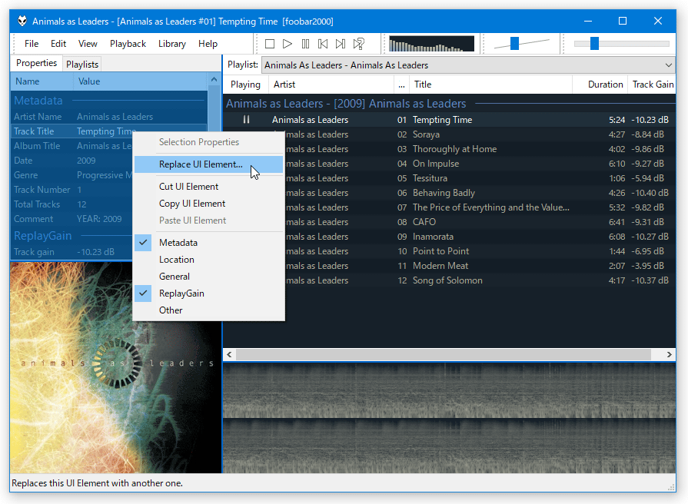The width and height of the screenshot is (688, 504).
Task: Click the Name column header in Properties
Action: (x=42, y=81)
